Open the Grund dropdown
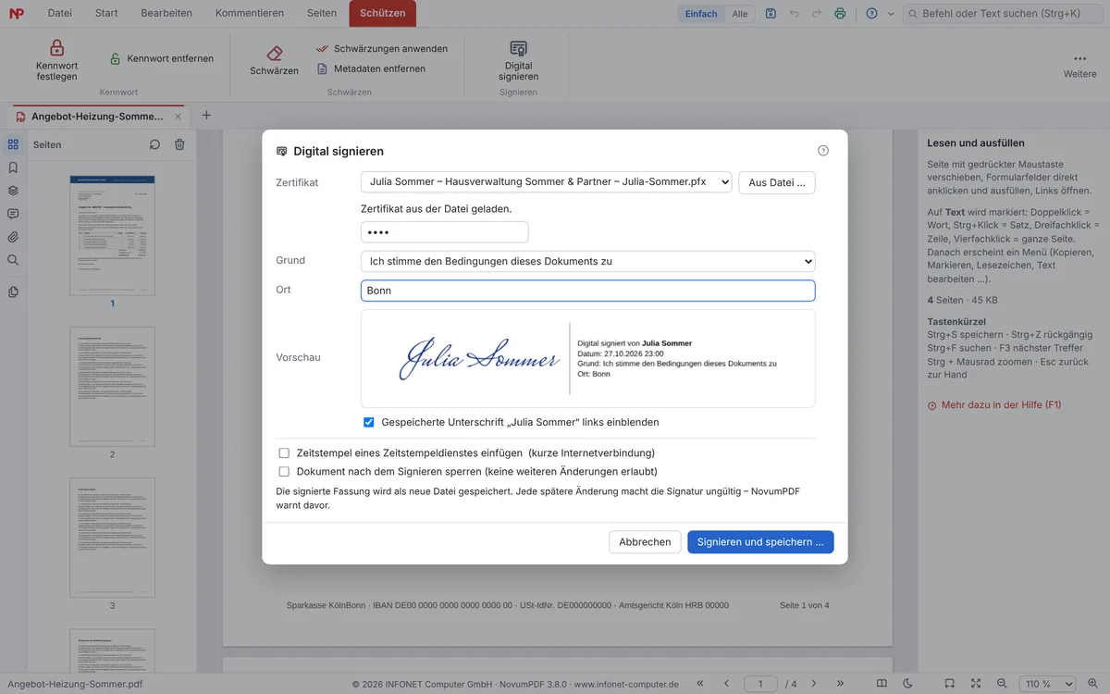Screen dimensions: 1110x694 tap(587, 261)
